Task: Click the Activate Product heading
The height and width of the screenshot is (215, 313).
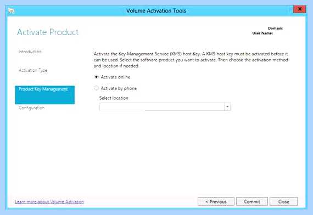Action: (48, 32)
